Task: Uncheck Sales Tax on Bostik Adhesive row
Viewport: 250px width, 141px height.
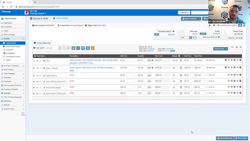Action: 207,68
